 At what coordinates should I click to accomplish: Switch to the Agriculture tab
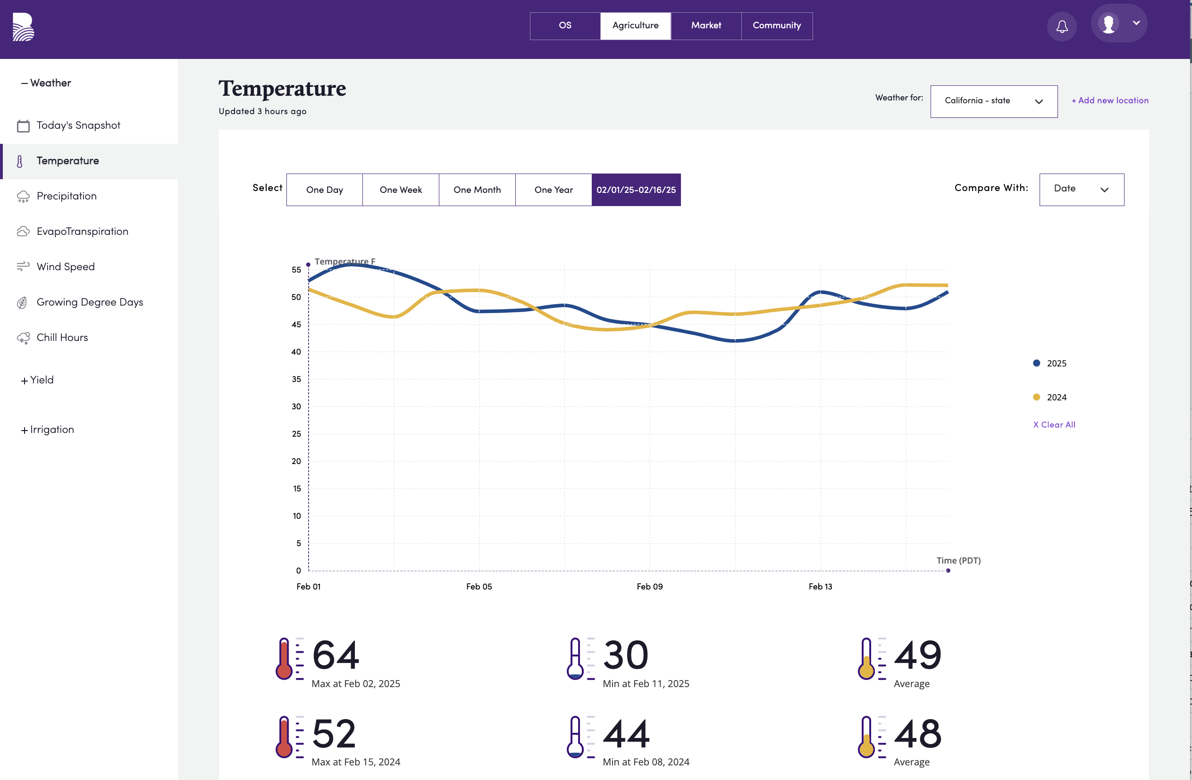pyautogui.click(x=635, y=25)
